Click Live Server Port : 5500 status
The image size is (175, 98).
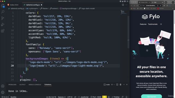96,97
